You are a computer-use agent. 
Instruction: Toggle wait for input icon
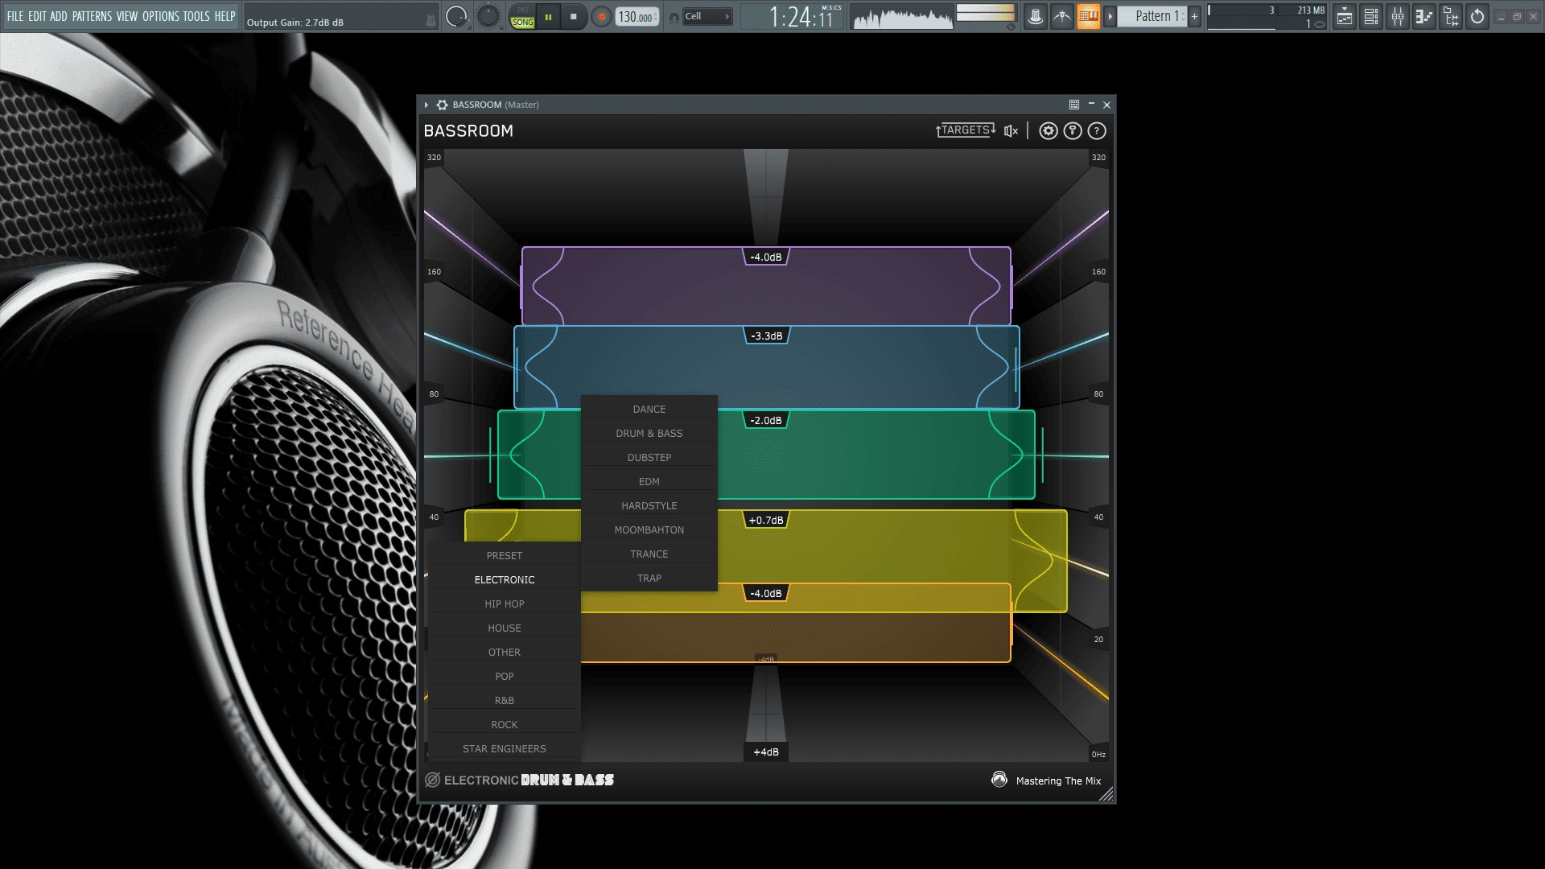1062,16
